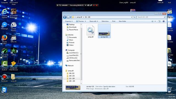176x99 pixels.
Task: Click navigation pane scrollbar down arrow
Action: 81,84
